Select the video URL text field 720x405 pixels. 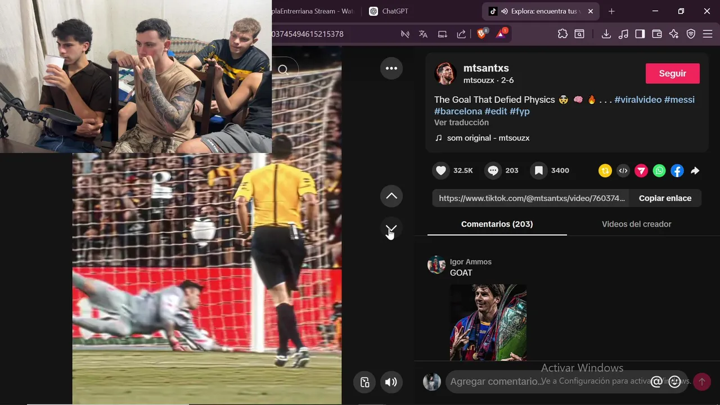pyautogui.click(x=531, y=198)
